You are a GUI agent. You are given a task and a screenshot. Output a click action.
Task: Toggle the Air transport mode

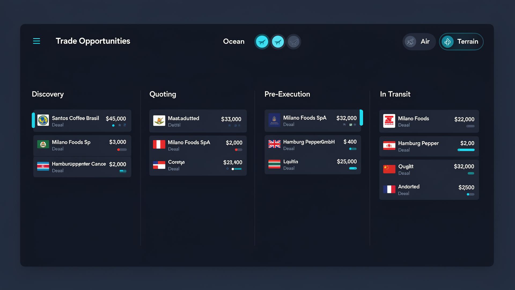[419, 42]
